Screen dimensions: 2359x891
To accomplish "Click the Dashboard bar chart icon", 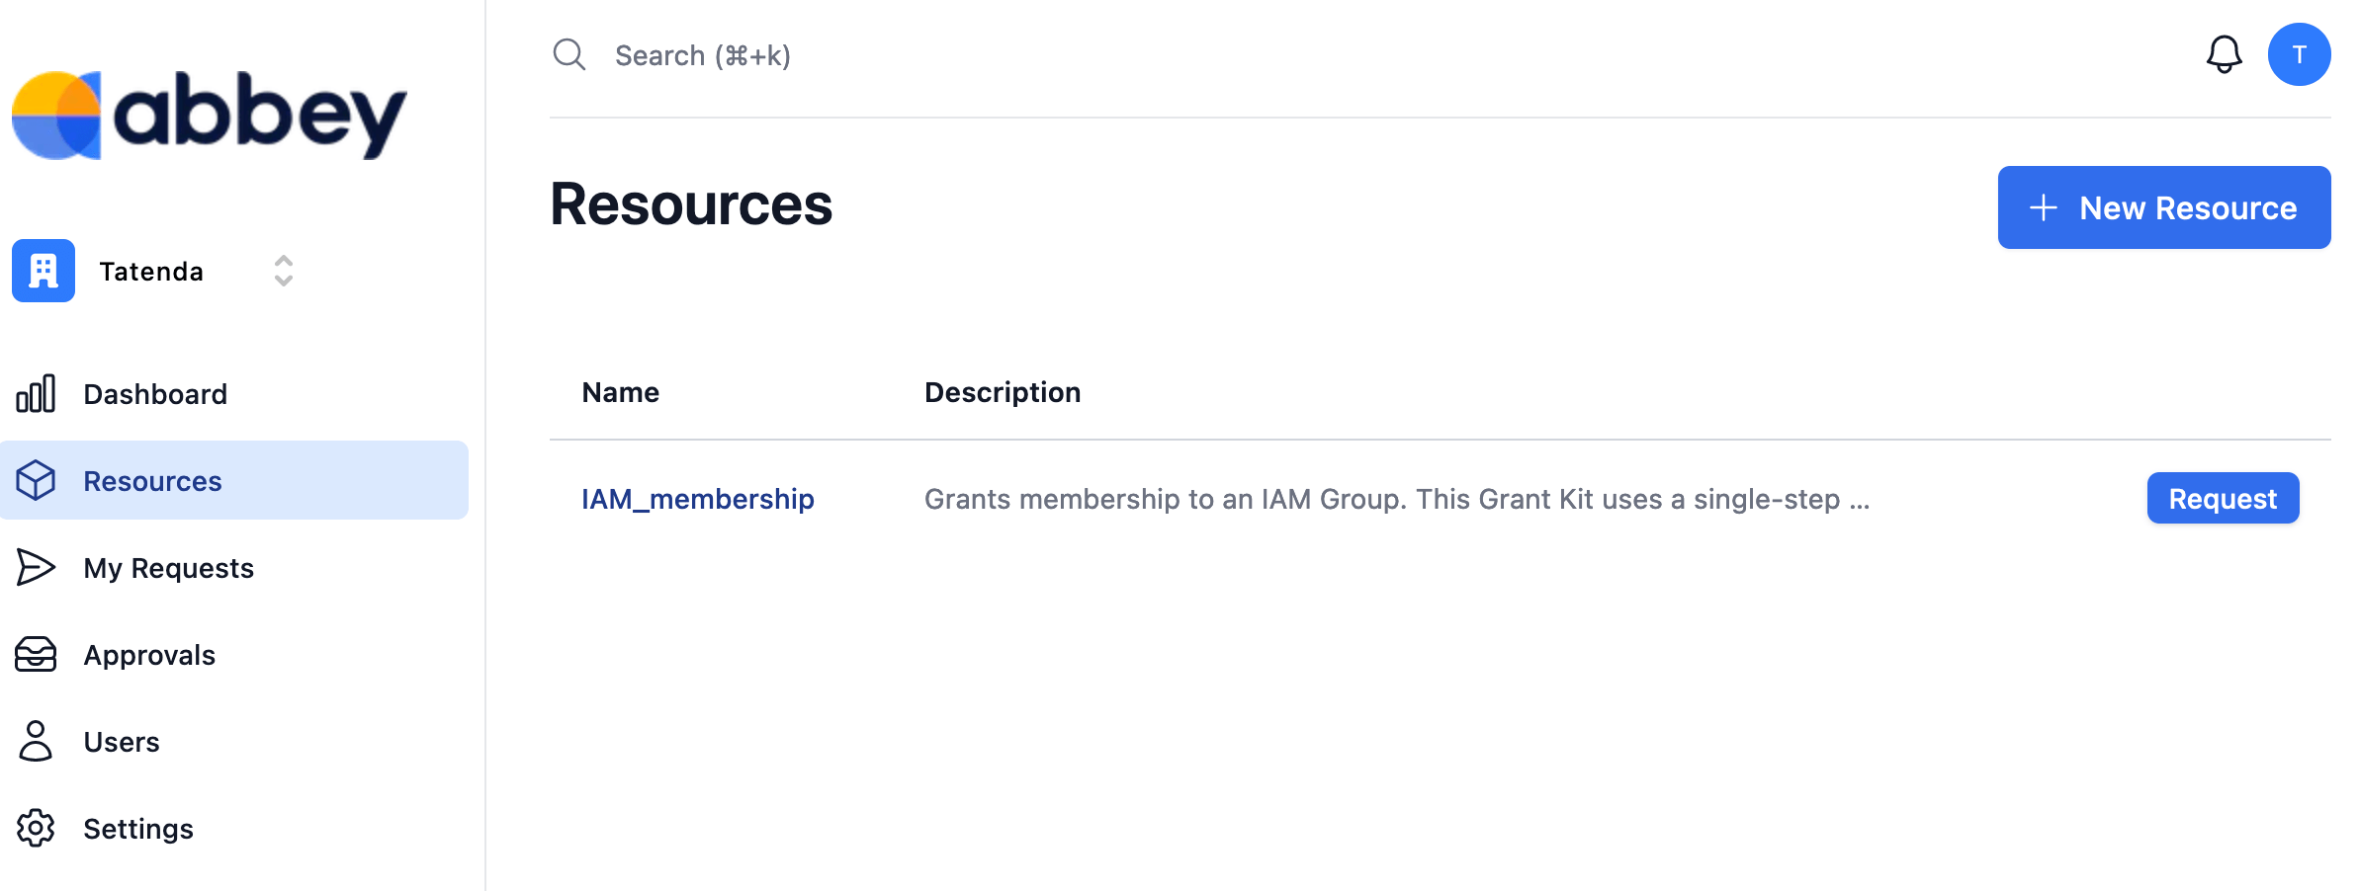I will [36, 393].
